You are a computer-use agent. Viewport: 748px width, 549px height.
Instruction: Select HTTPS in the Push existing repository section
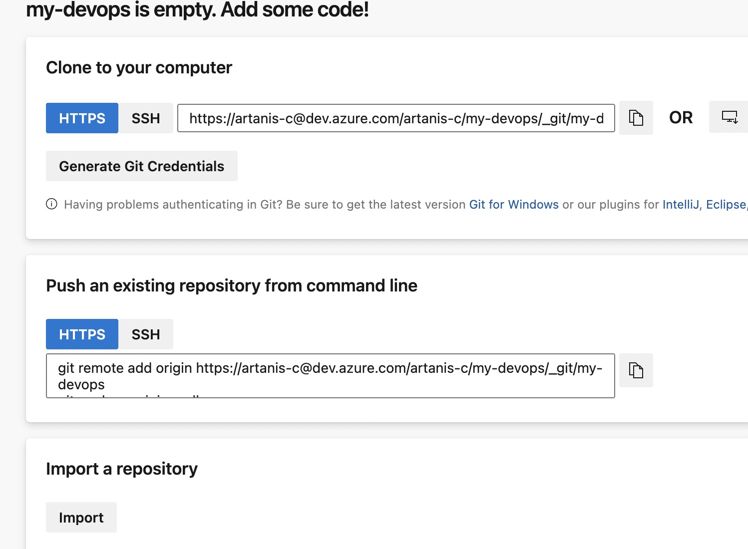click(x=82, y=334)
